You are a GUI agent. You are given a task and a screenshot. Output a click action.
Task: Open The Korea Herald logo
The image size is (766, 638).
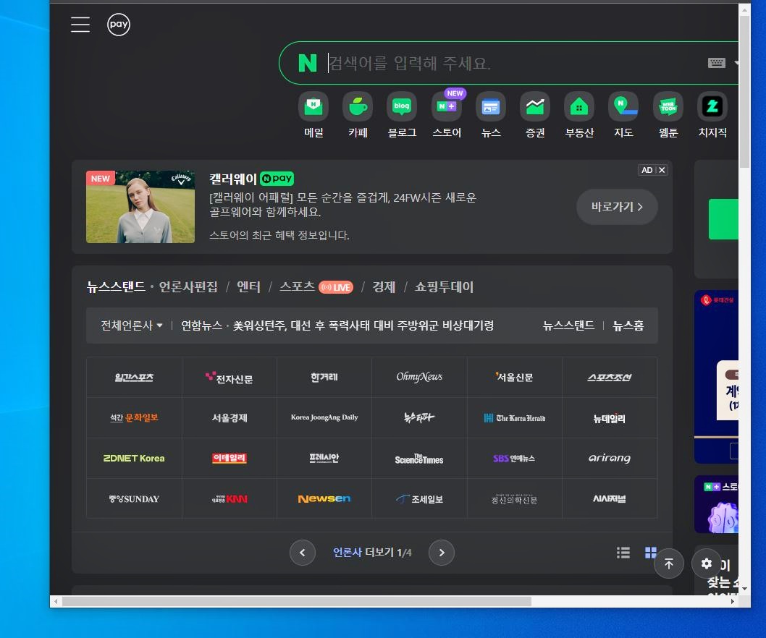[x=515, y=418]
